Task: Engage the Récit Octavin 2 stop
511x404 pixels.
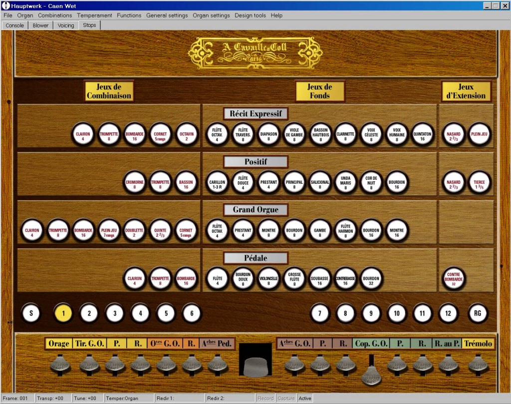Action: [x=187, y=134]
